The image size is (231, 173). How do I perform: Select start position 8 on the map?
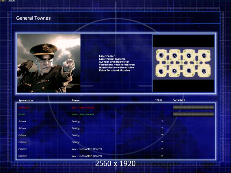pos(174,55)
